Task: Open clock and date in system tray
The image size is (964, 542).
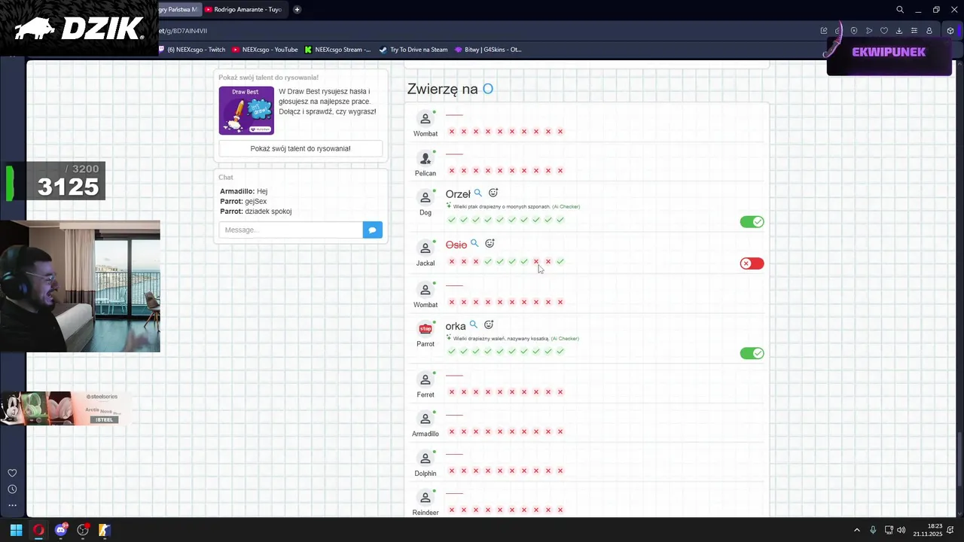Action: (x=928, y=530)
